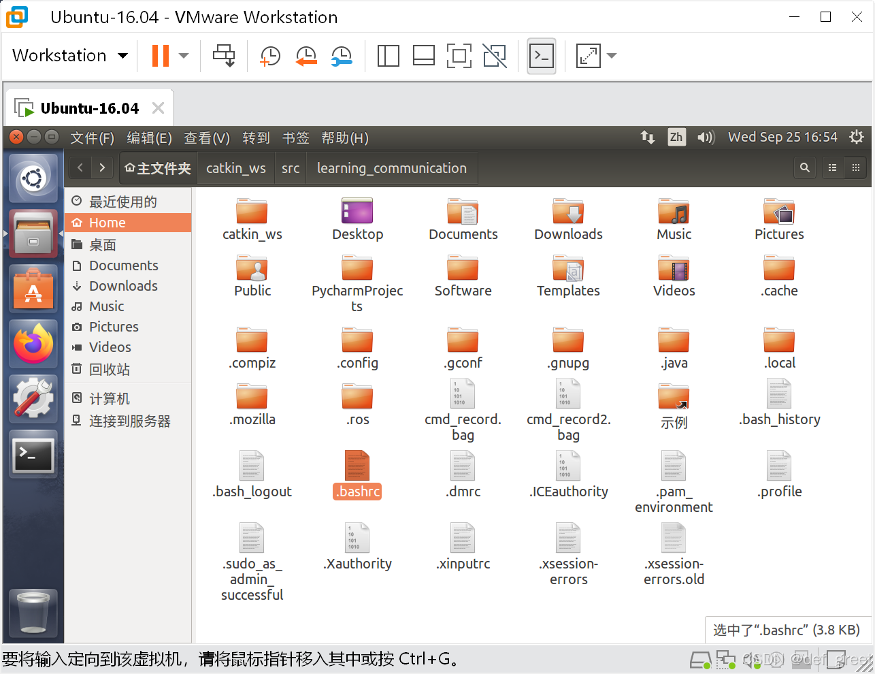875x674 pixels.
Task: Click the catkin_ws path button
Action: pos(236,168)
